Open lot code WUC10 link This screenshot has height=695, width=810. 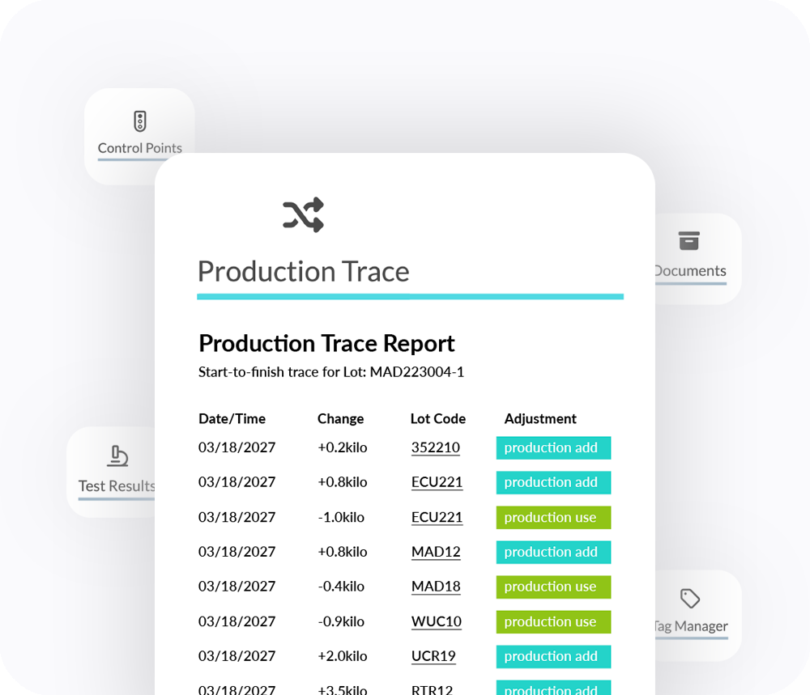click(437, 621)
